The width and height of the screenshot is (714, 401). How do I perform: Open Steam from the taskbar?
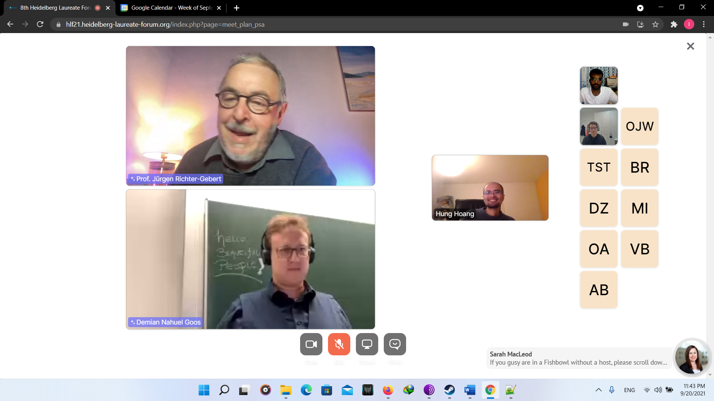click(449, 390)
